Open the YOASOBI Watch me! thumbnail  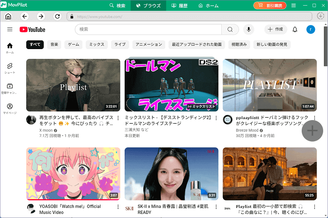tap(73, 174)
